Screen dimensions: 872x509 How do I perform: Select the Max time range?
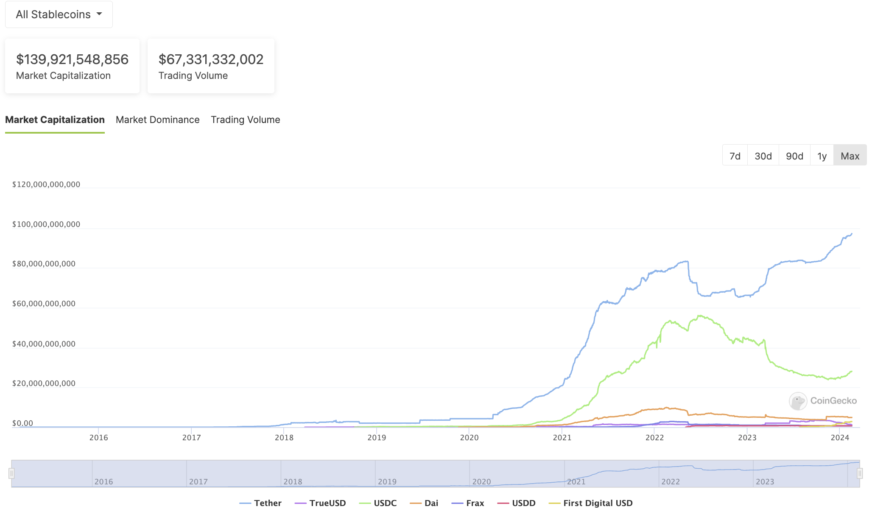tap(850, 155)
